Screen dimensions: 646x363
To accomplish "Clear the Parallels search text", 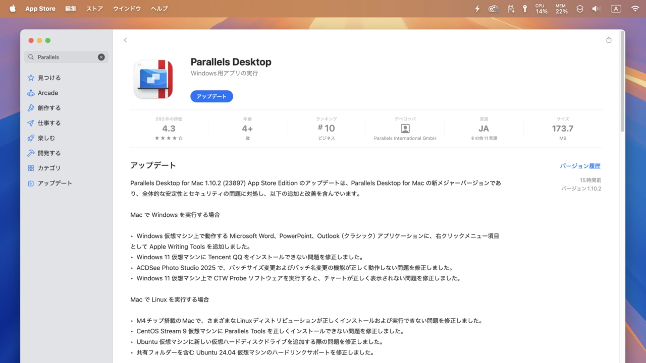I will point(101,57).
